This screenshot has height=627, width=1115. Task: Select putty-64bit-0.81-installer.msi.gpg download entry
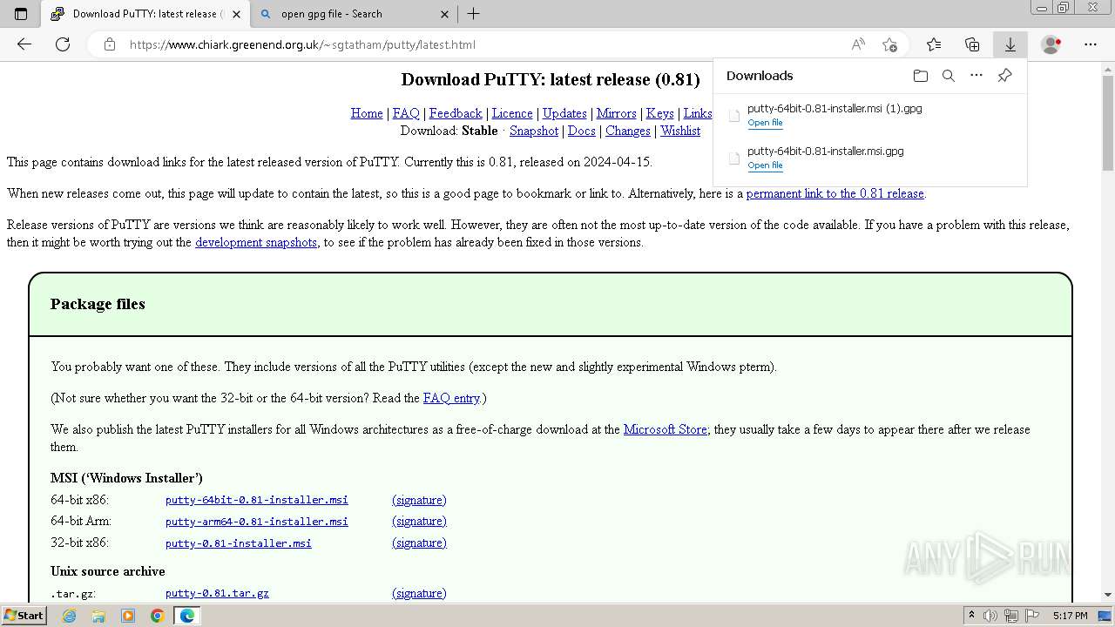coord(869,158)
